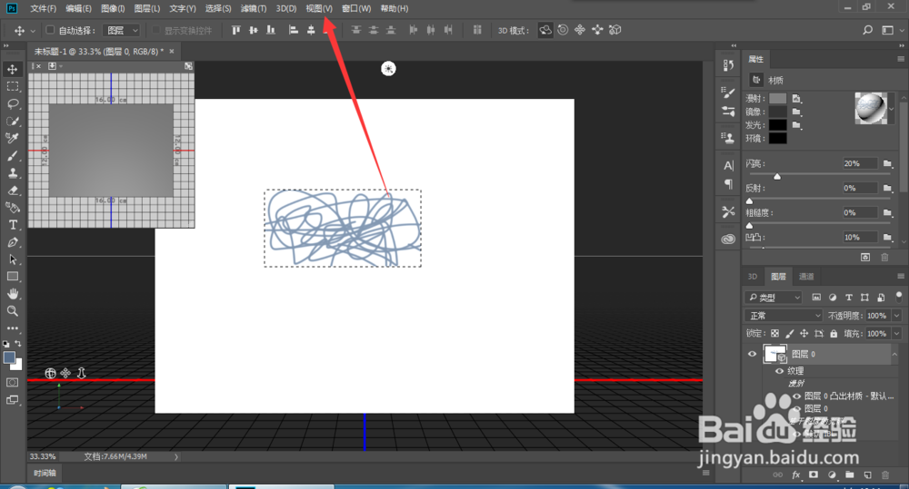Open the 不透明度 opacity dropdown arrow
This screenshot has width=909, height=489.
pos(897,316)
